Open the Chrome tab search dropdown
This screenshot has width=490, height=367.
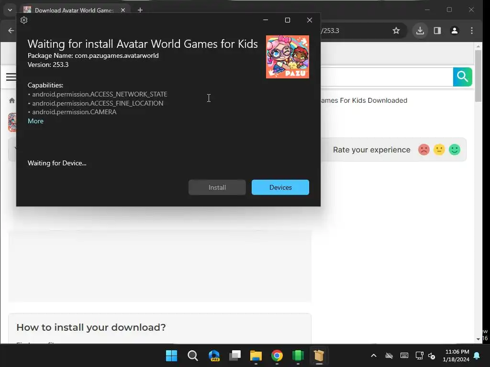pos(10,10)
